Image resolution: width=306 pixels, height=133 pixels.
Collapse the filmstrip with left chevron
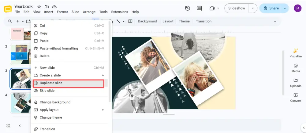click(20, 126)
